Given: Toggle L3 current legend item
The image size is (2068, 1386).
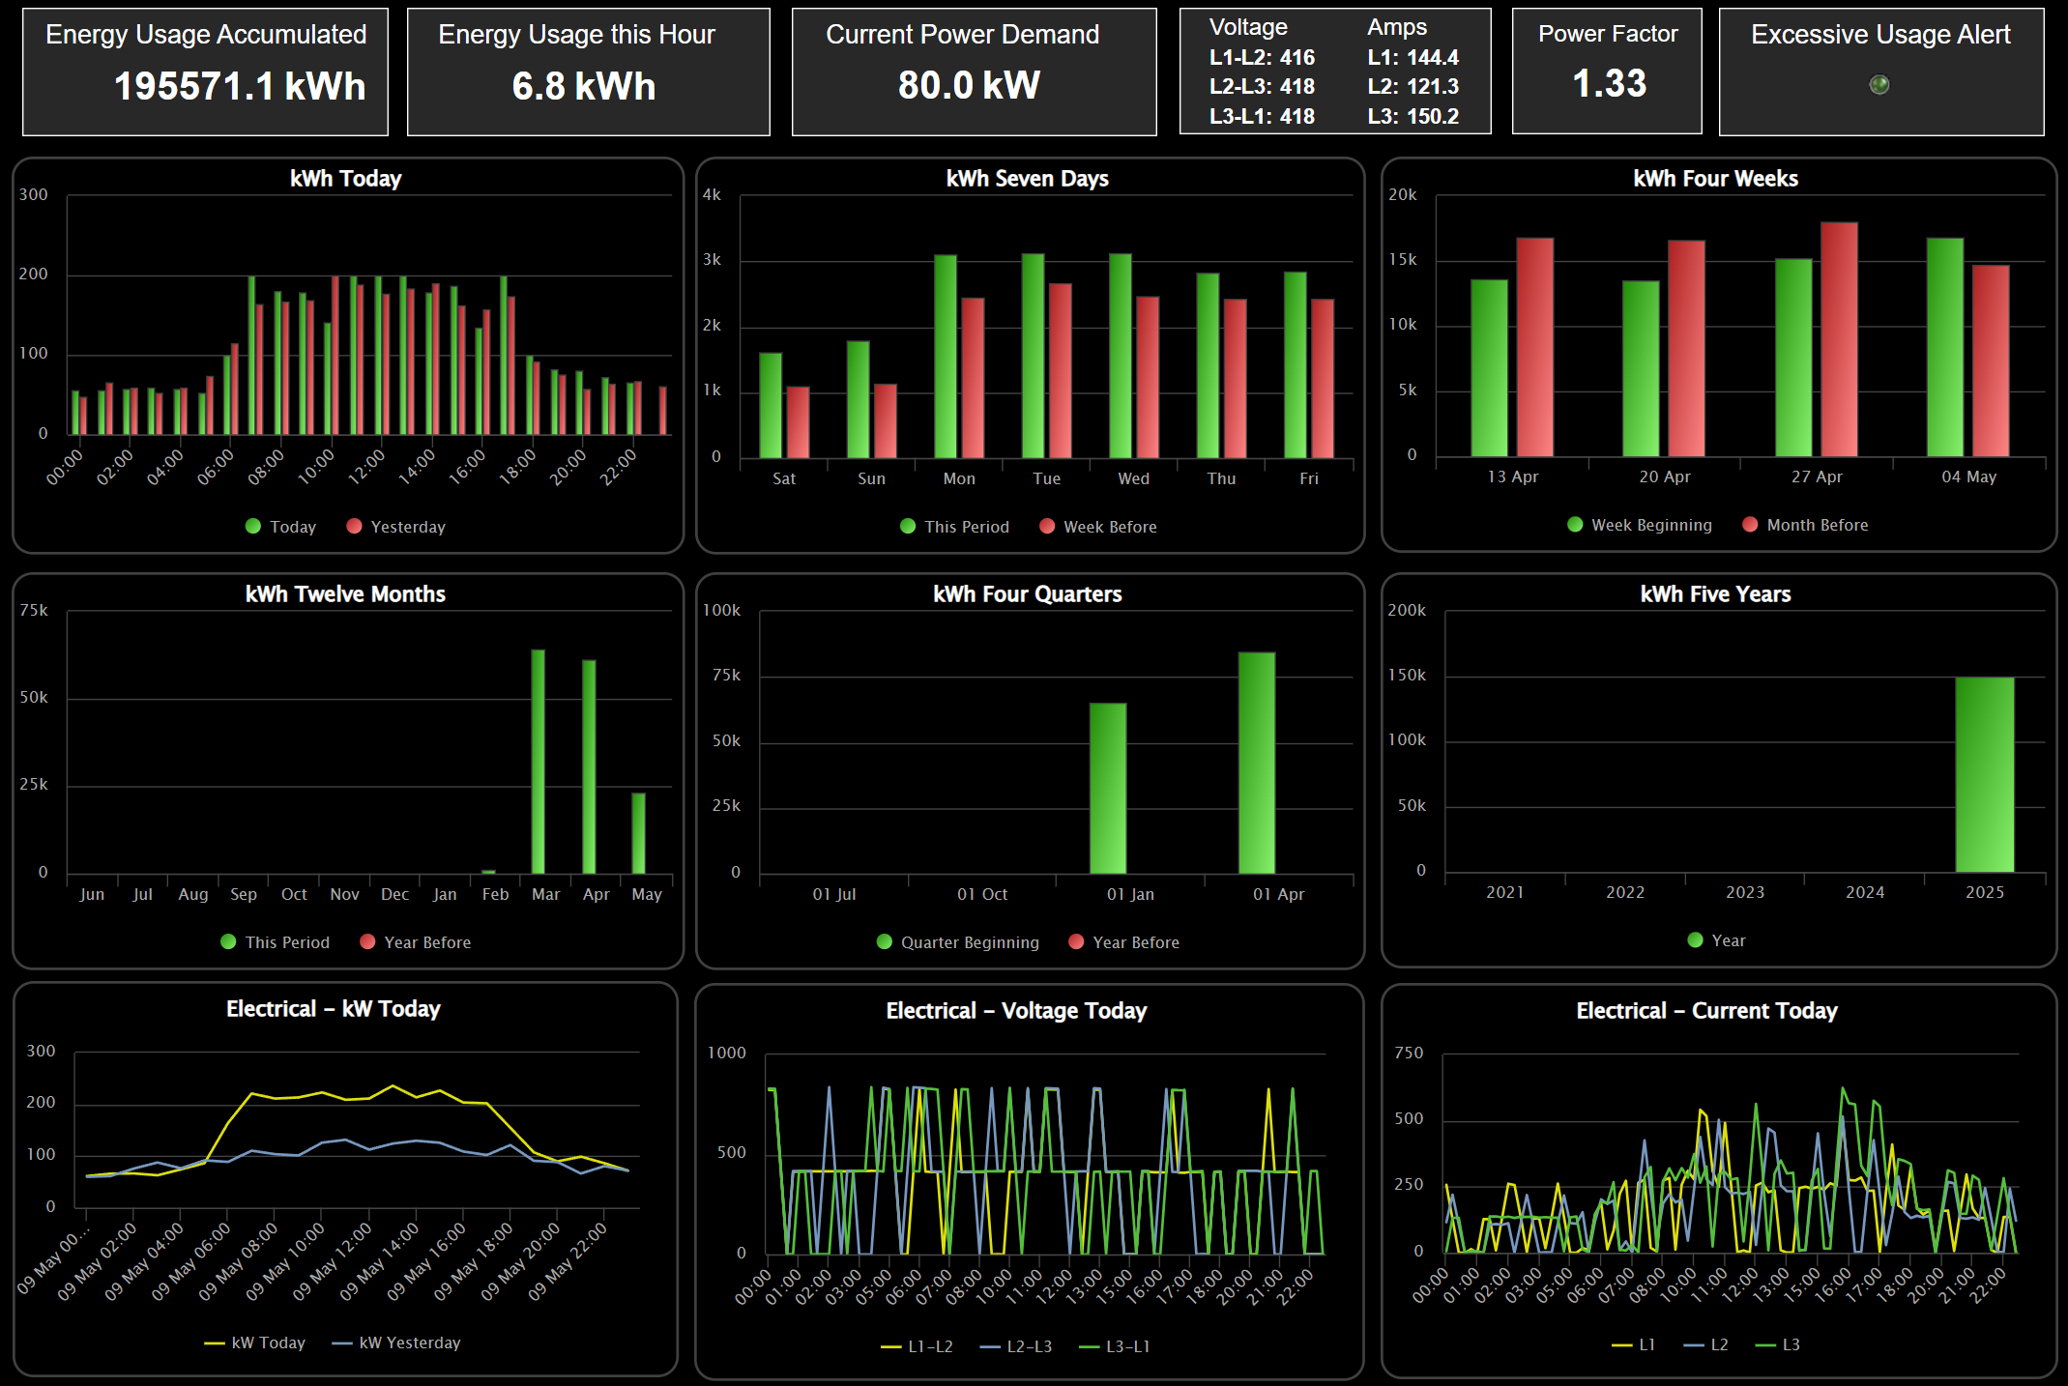Looking at the screenshot, I should point(1778,1344).
